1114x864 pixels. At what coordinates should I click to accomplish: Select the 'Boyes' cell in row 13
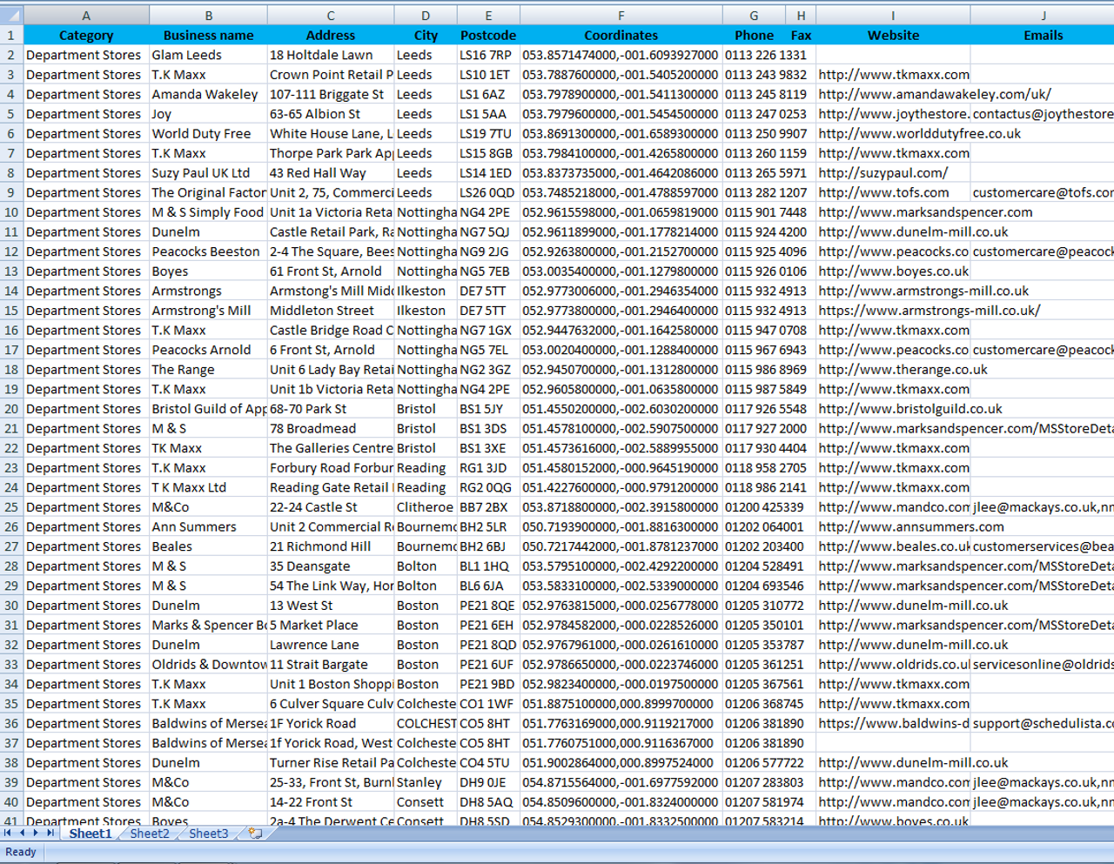pyautogui.click(x=208, y=271)
